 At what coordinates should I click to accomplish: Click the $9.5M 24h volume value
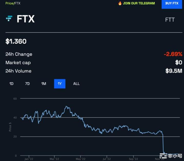point(174,71)
